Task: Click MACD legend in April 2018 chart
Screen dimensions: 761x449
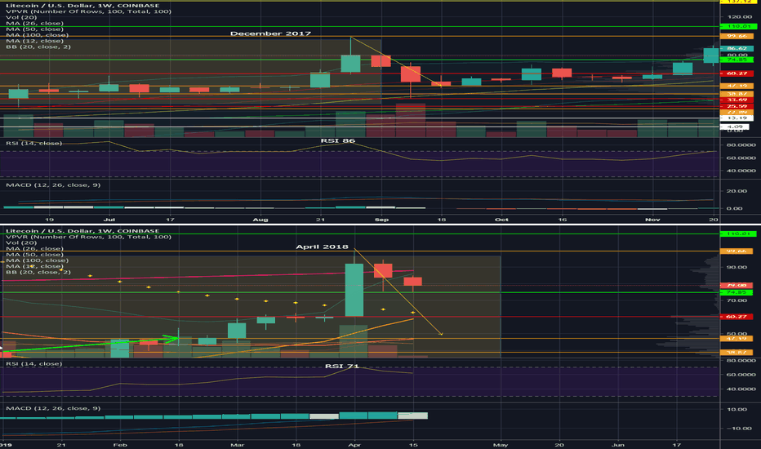Action: point(53,408)
